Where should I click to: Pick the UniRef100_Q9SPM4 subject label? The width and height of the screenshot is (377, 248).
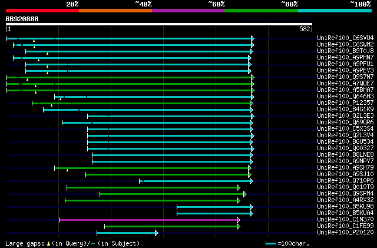pos(345,194)
